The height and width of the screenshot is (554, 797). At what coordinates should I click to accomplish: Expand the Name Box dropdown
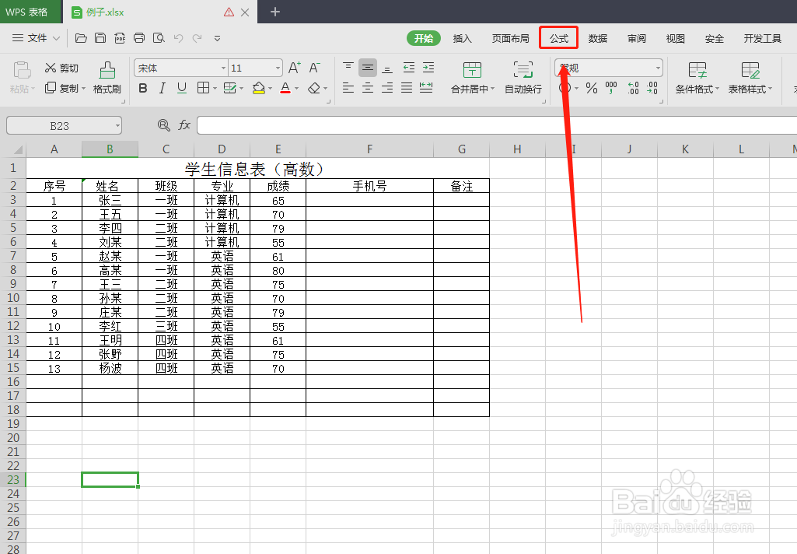tap(117, 125)
